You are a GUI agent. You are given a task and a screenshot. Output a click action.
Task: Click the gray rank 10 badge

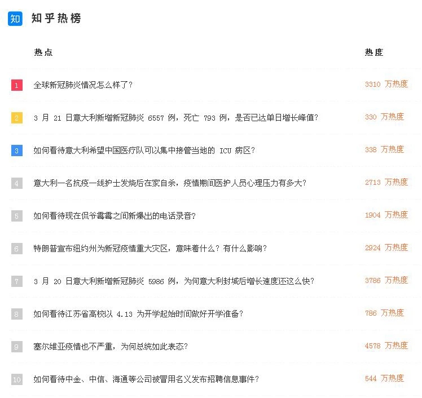tap(17, 379)
